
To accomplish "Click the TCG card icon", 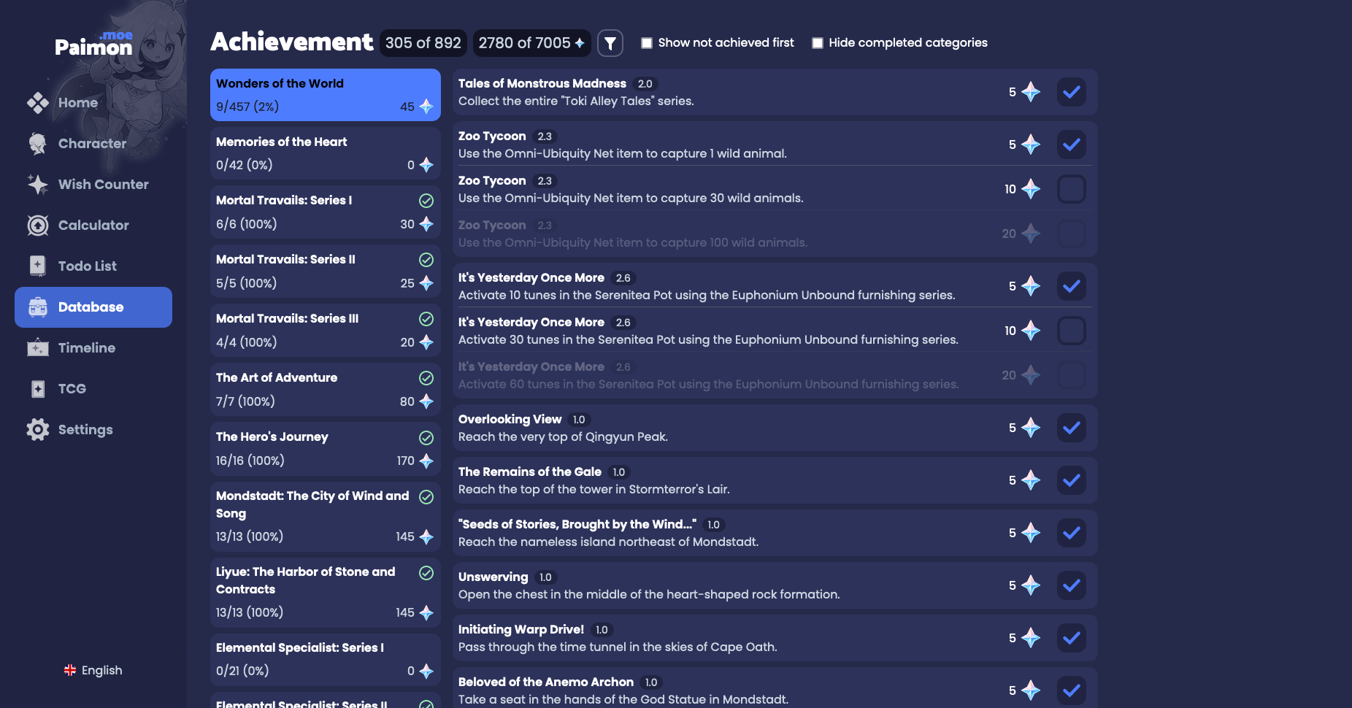I will 37,388.
